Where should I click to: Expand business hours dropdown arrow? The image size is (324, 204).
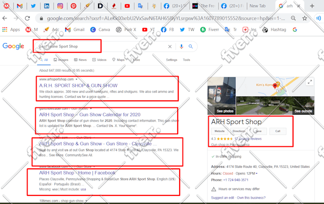coord(257,174)
